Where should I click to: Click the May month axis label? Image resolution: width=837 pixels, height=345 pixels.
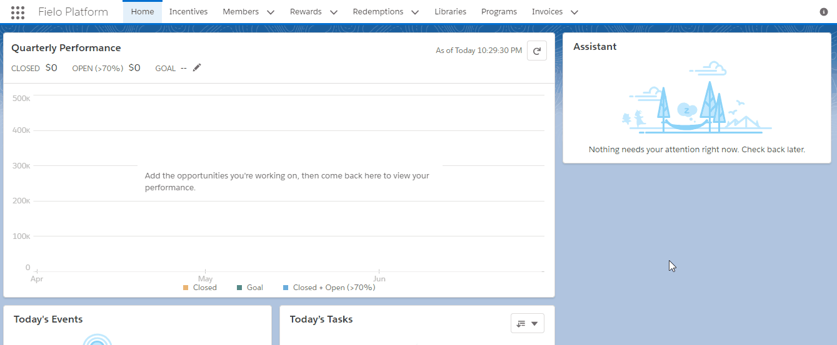coord(205,279)
